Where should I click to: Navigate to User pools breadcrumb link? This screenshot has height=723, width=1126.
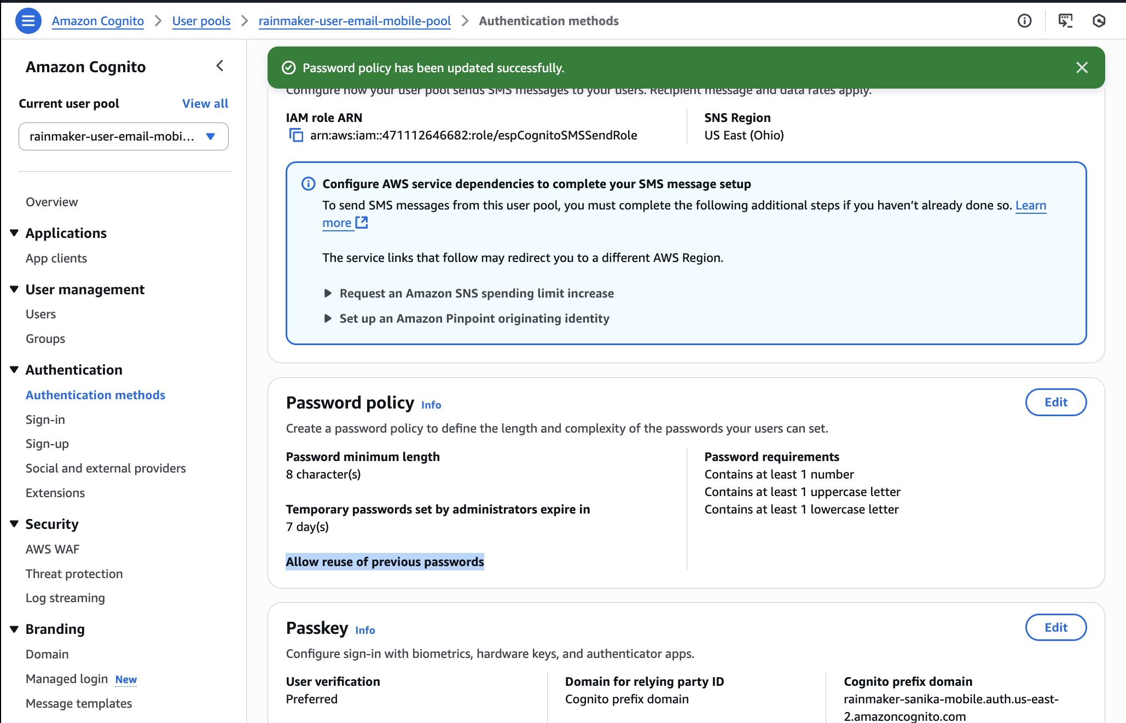pos(201,21)
